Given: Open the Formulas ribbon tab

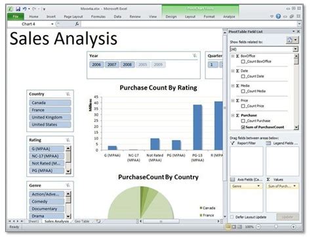Looking at the screenshot, I should (x=98, y=16).
